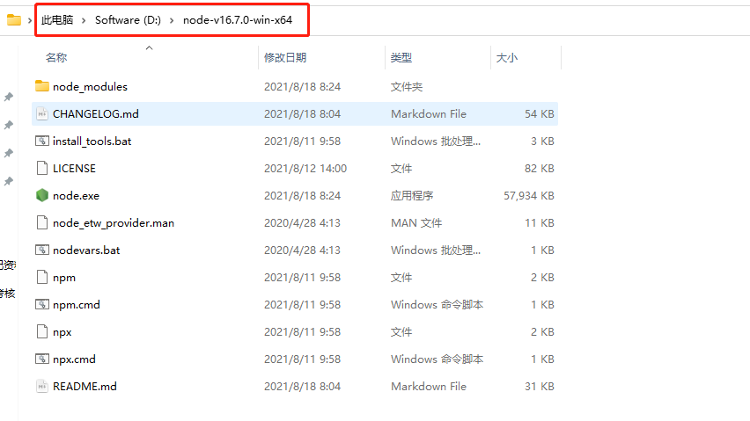This screenshot has height=421, width=750.
Task: Expand the chevron after Software (D:)
Action: (172, 20)
